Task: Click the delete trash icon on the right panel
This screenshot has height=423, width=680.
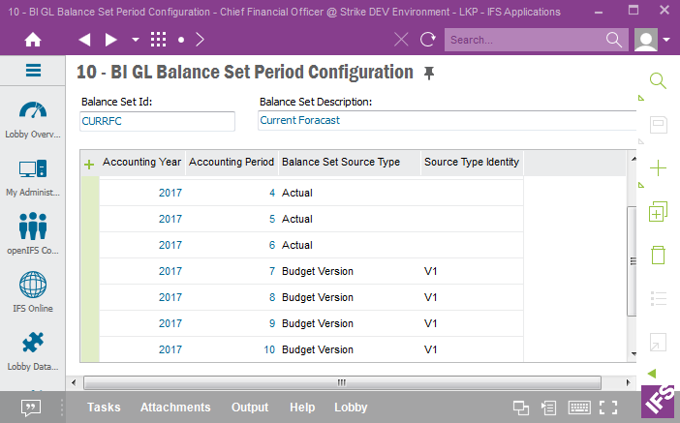Action: click(658, 256)
